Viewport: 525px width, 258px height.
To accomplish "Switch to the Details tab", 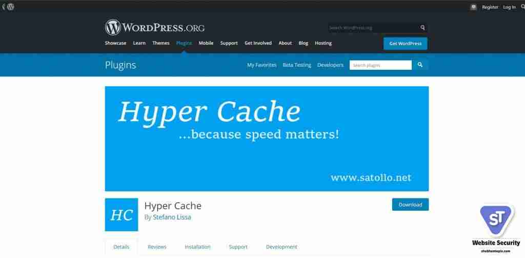I will point(121,247).
